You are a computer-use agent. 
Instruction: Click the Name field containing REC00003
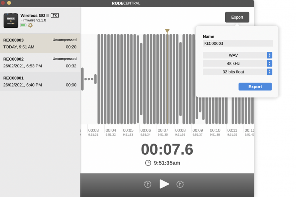coord(238,43)
